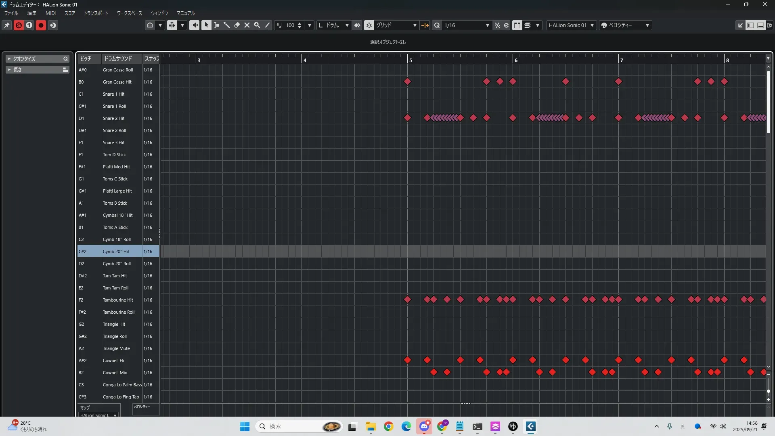
Task: Toggle Solo Editor button
Action: coord(19,25)
